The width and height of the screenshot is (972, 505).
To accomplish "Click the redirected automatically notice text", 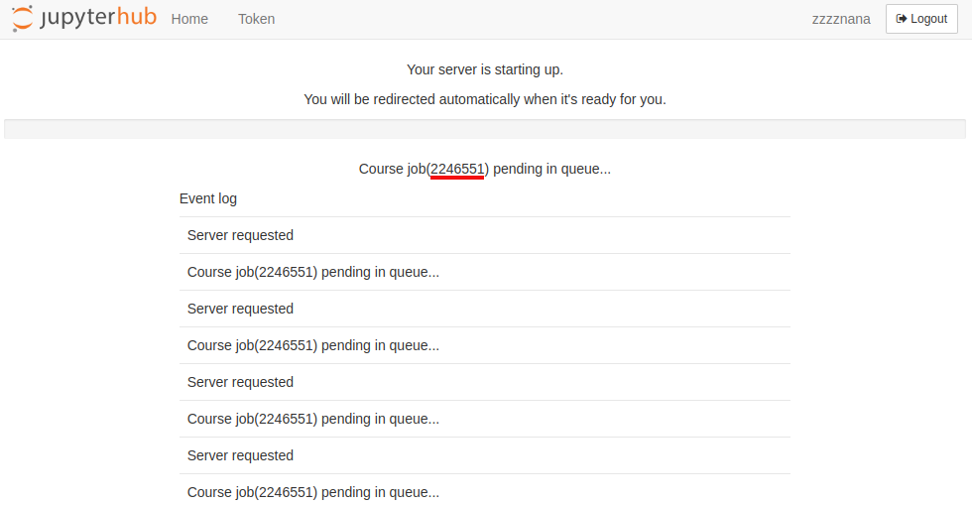I will [485, 99].
